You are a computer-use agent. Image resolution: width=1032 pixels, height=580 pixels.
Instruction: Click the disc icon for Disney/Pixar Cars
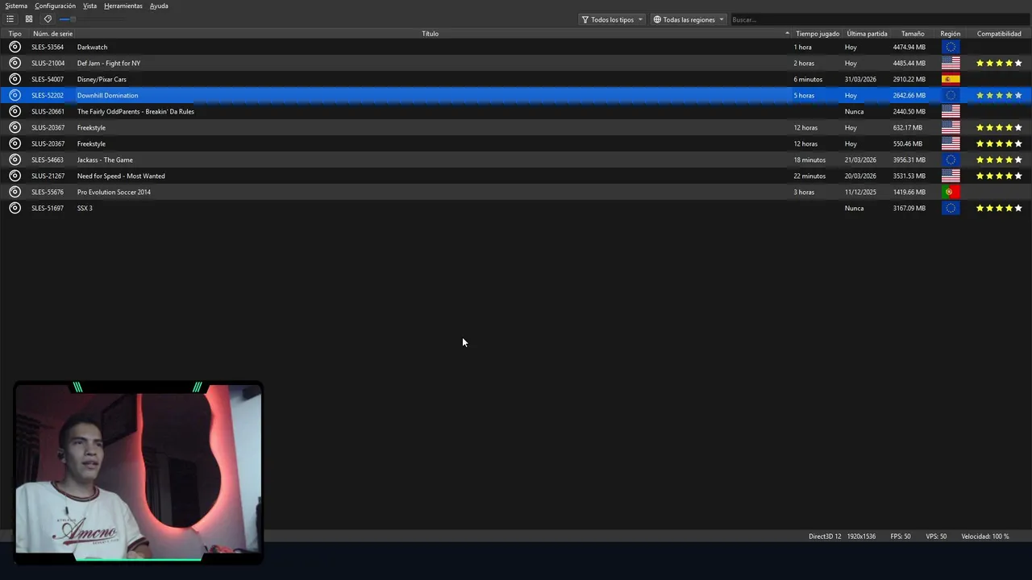[15, 79]
